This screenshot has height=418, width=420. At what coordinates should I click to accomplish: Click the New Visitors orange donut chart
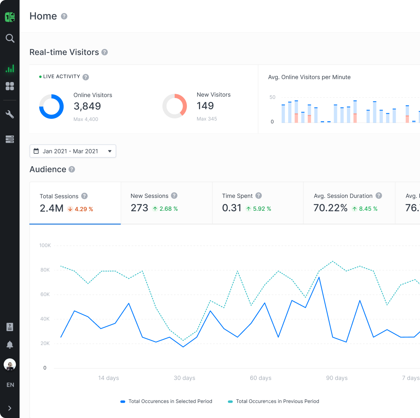[x=175, y=106]
